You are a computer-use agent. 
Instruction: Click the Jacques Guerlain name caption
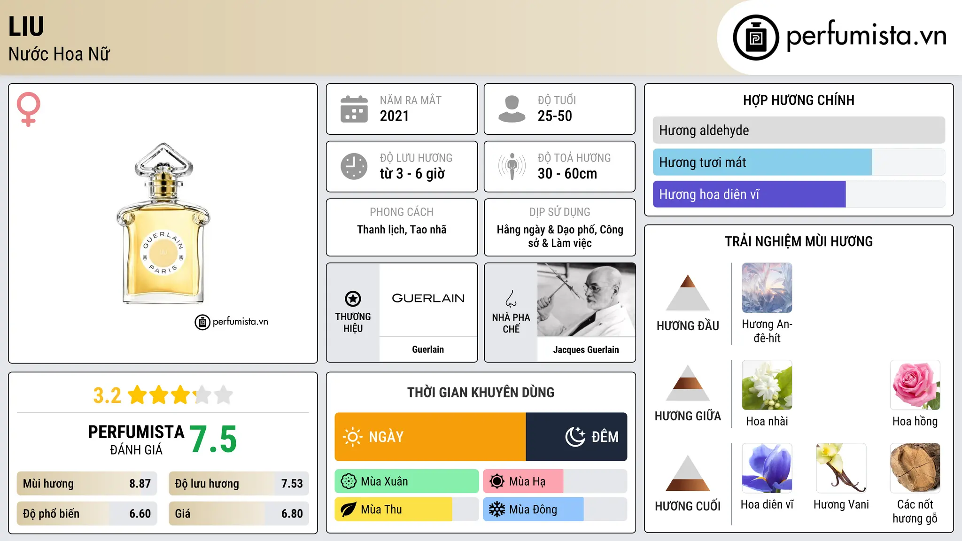(x=586, y=349)
